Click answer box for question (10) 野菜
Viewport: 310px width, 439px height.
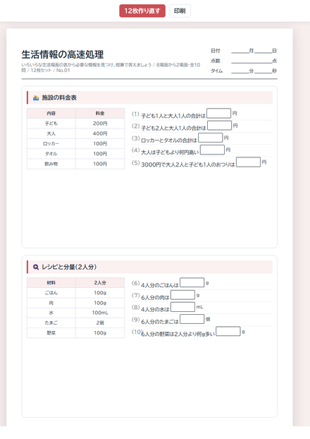tap(228, 332)
